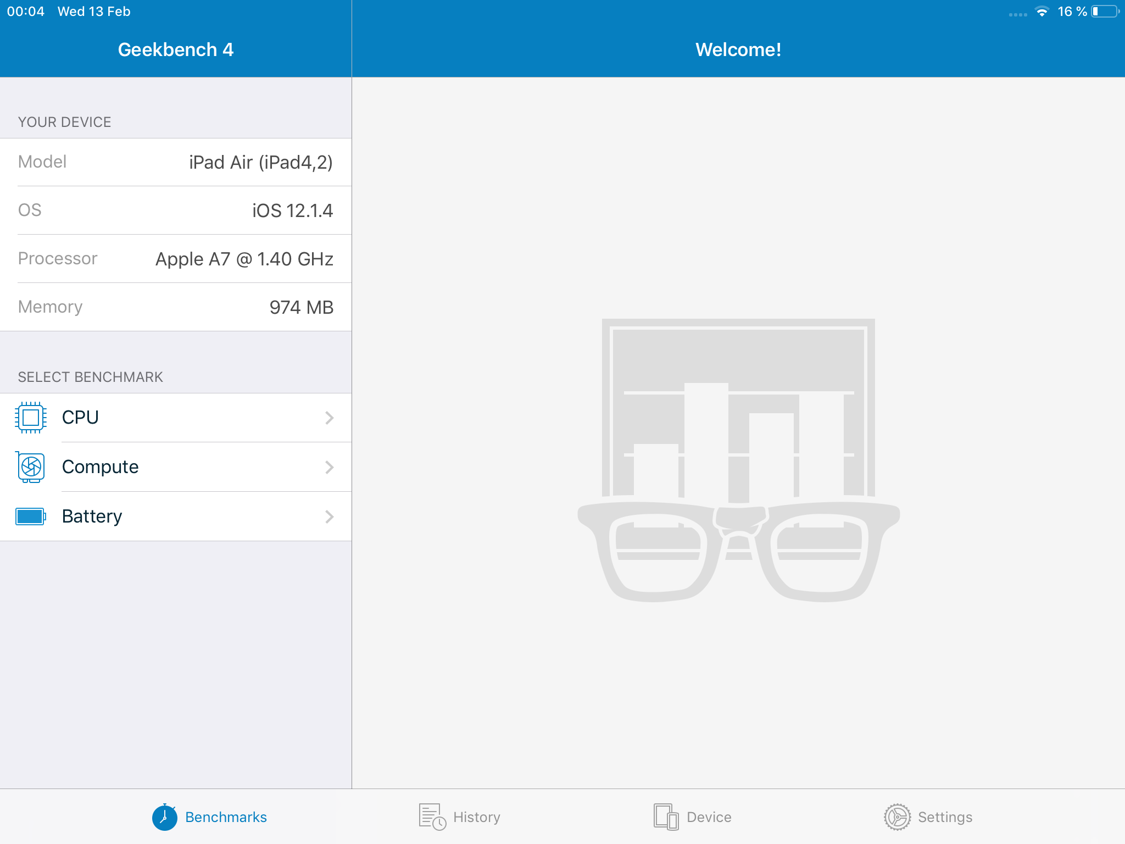Expand the Battery benchmark chevron

click(x=329, y=517)
